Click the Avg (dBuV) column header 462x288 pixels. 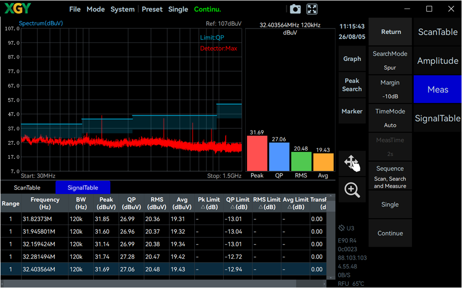tap(182, 203)
